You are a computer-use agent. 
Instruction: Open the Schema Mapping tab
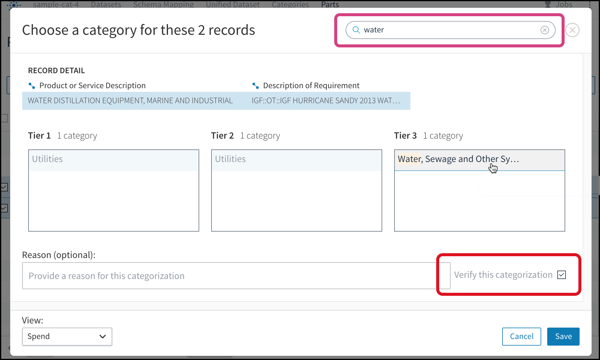coord(163,4)
